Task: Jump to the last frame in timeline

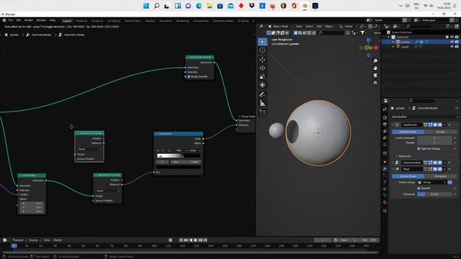Action: click(x=205, y=240)
